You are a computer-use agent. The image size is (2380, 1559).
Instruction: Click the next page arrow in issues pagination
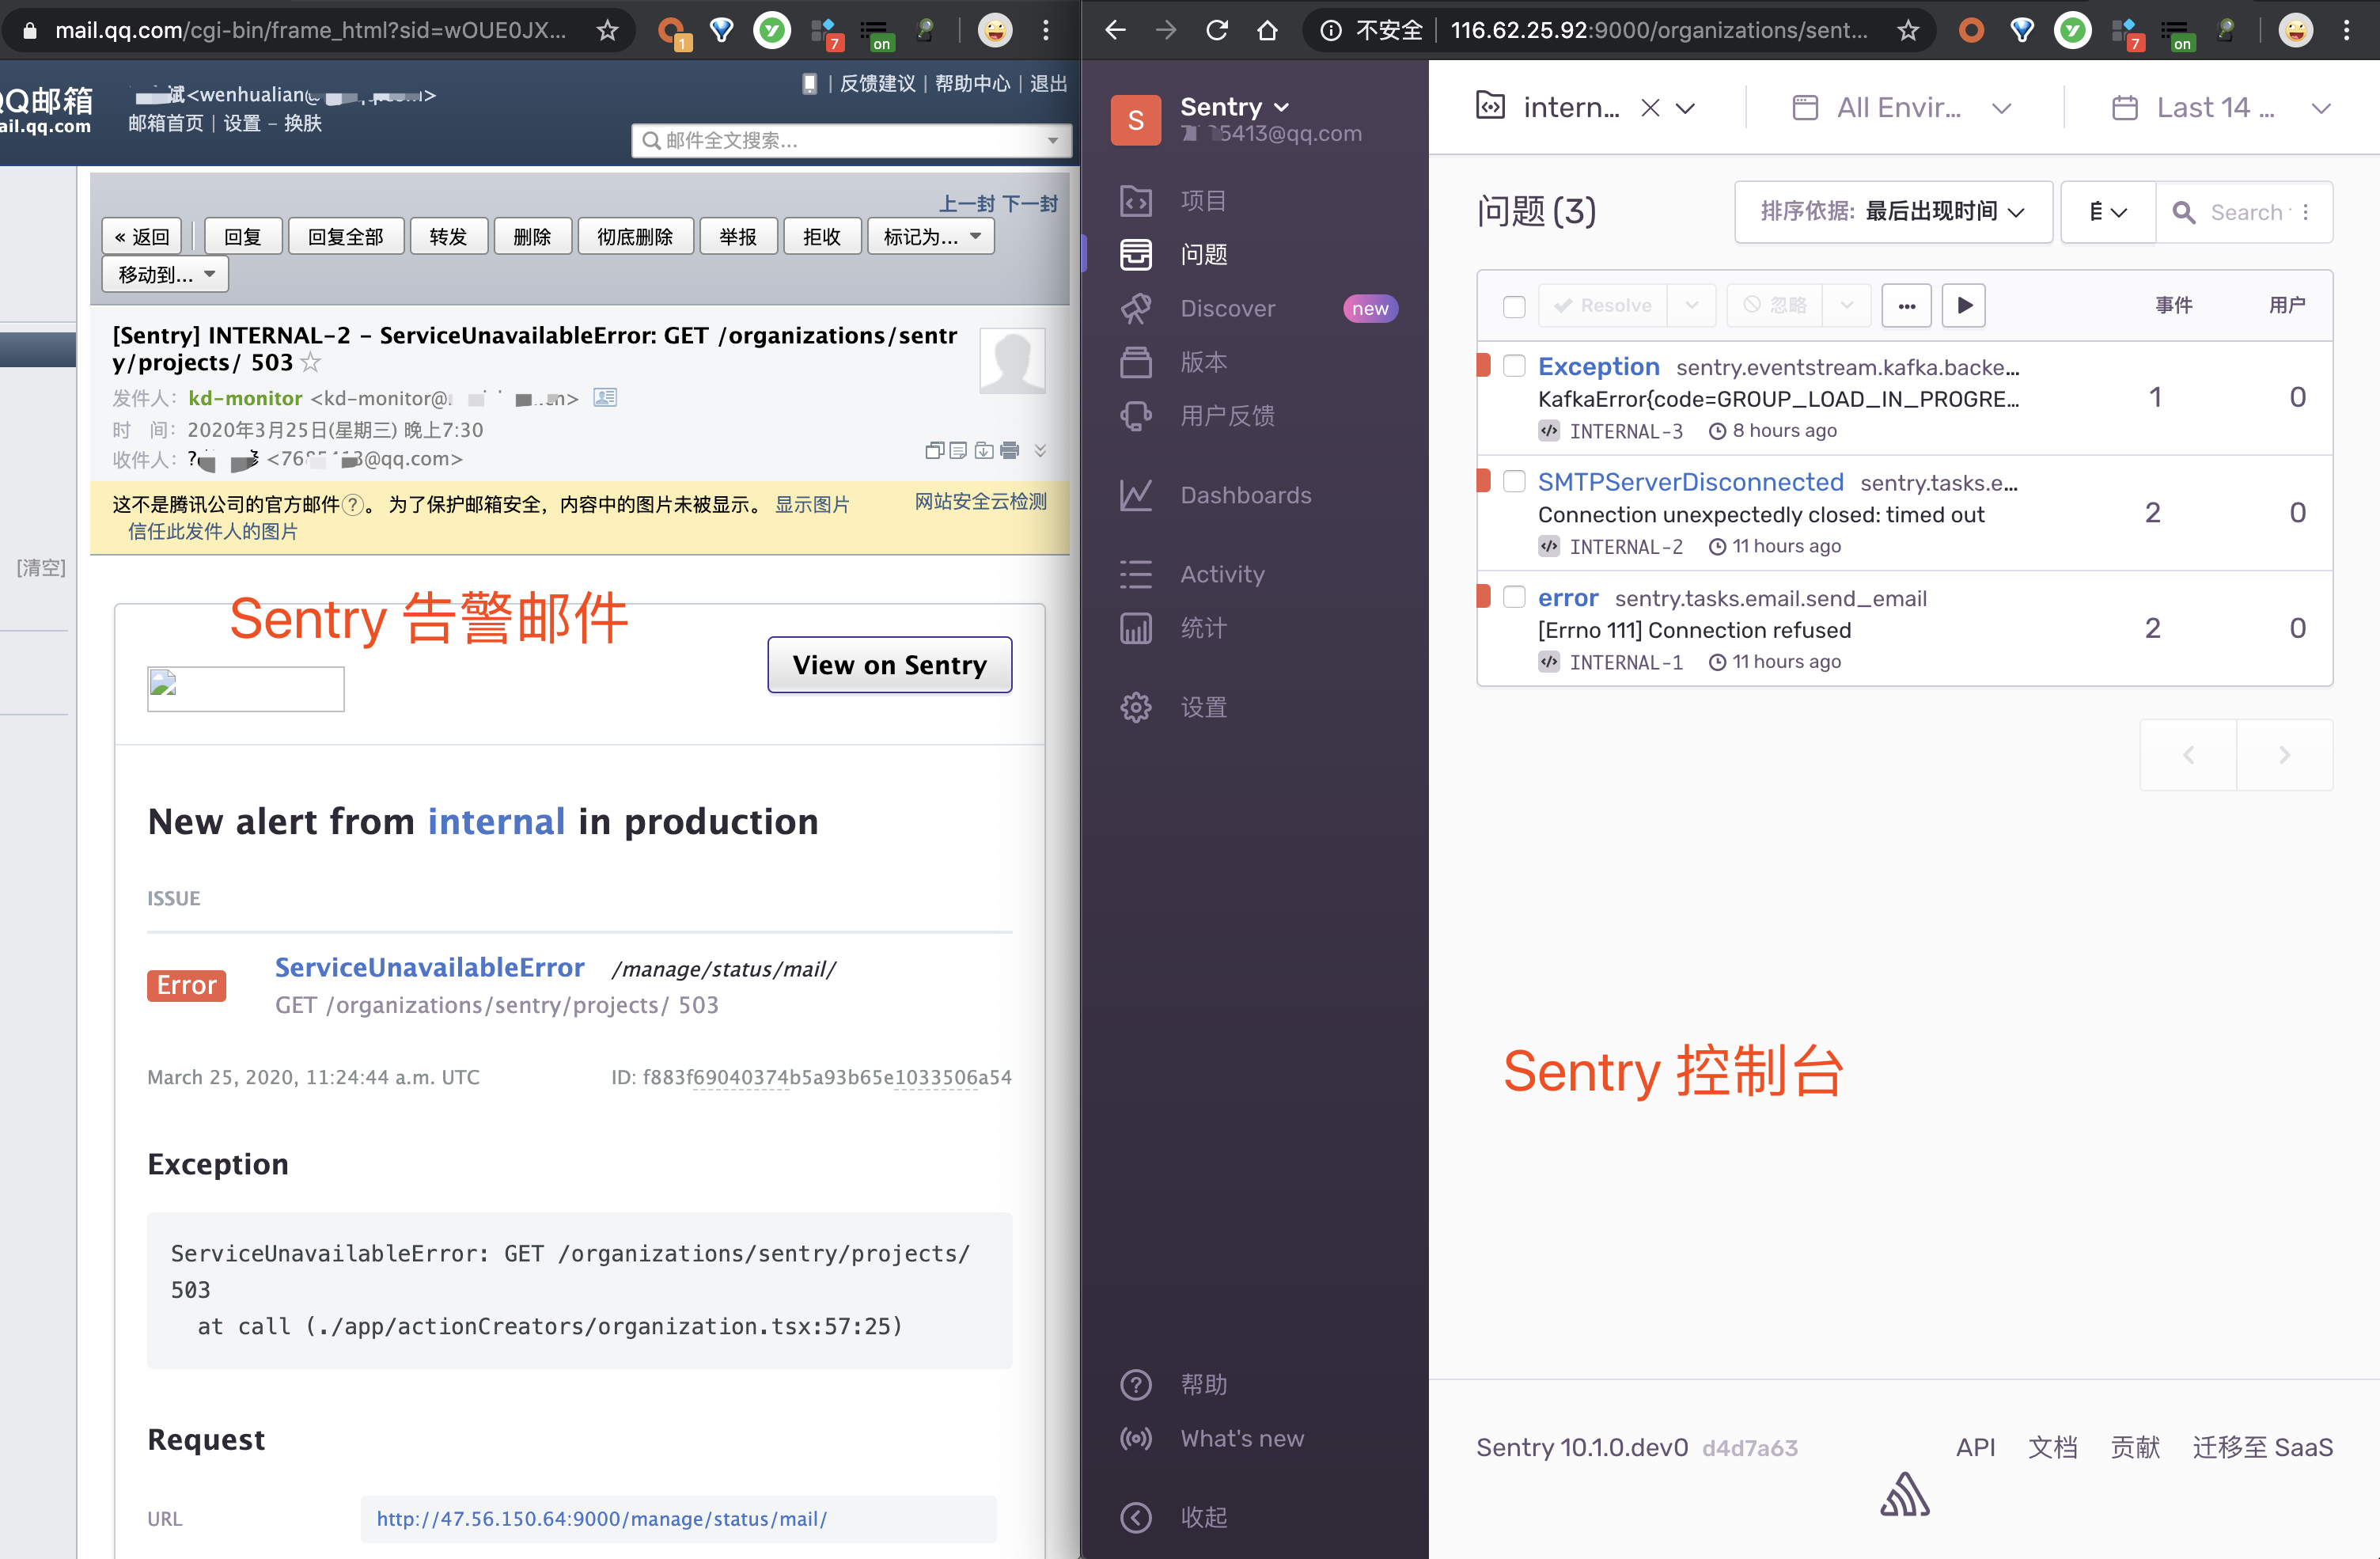2284,755
